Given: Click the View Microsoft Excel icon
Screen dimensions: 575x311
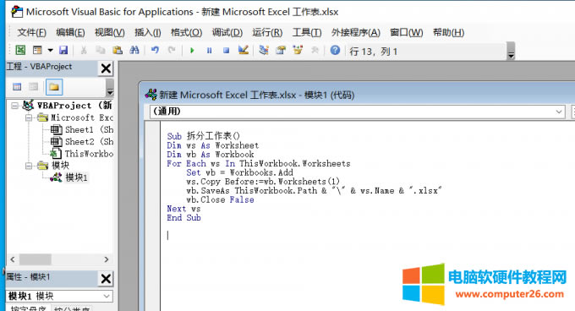Looking at the screenshot, I should click(x=20, y=50).
